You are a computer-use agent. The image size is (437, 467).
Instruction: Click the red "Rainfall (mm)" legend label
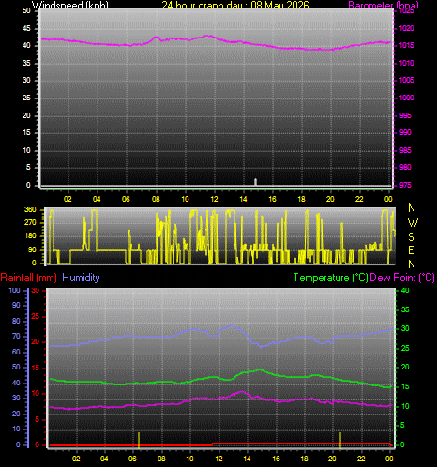[28, 278]
